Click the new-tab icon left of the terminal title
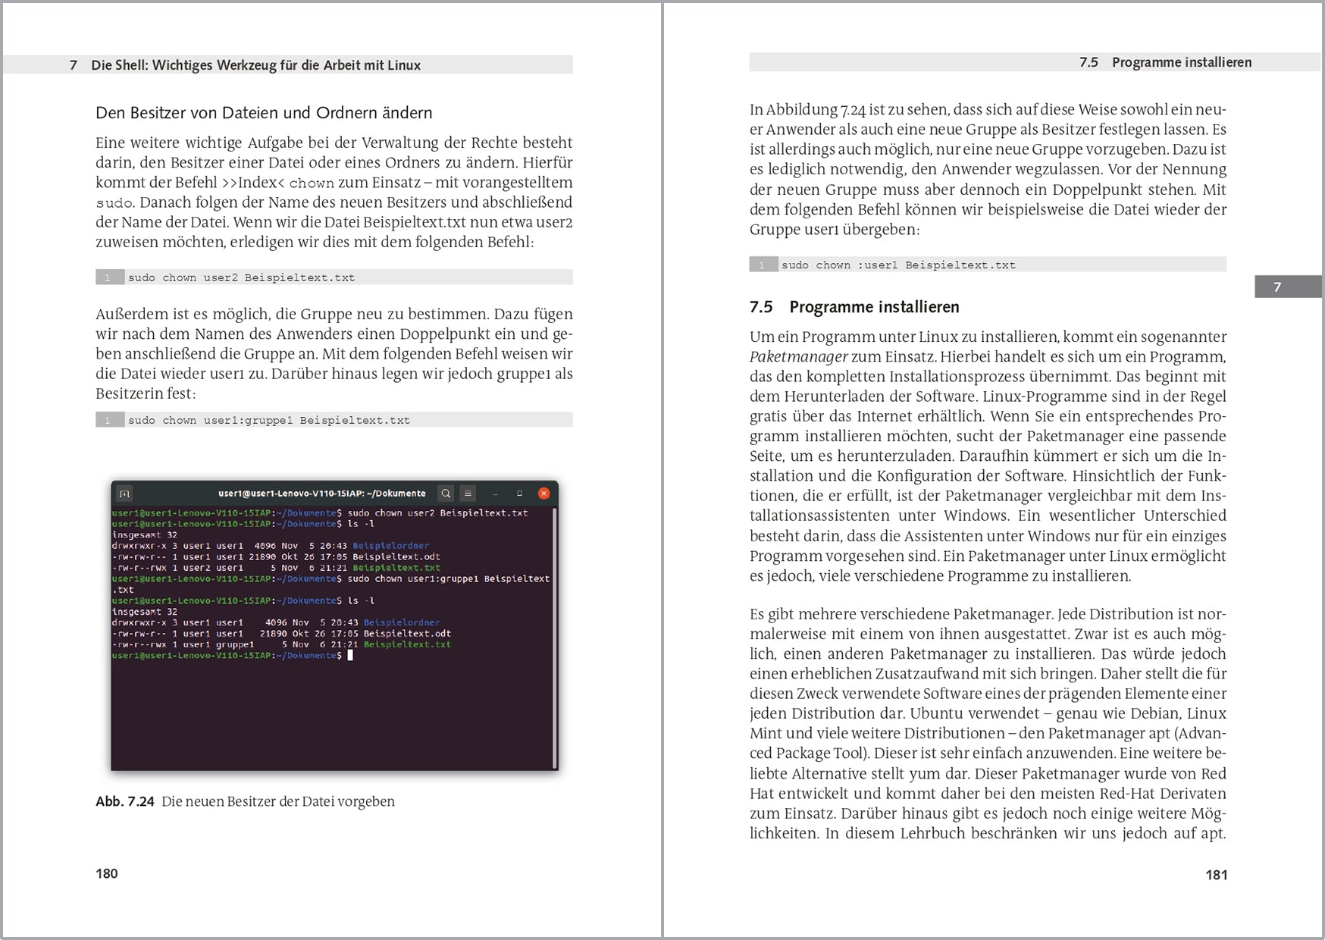This screenshot has width=1325, height=940. (126, 493)
